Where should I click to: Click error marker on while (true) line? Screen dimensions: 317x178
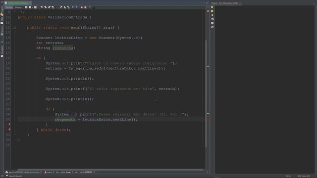[x=9, y=130]
